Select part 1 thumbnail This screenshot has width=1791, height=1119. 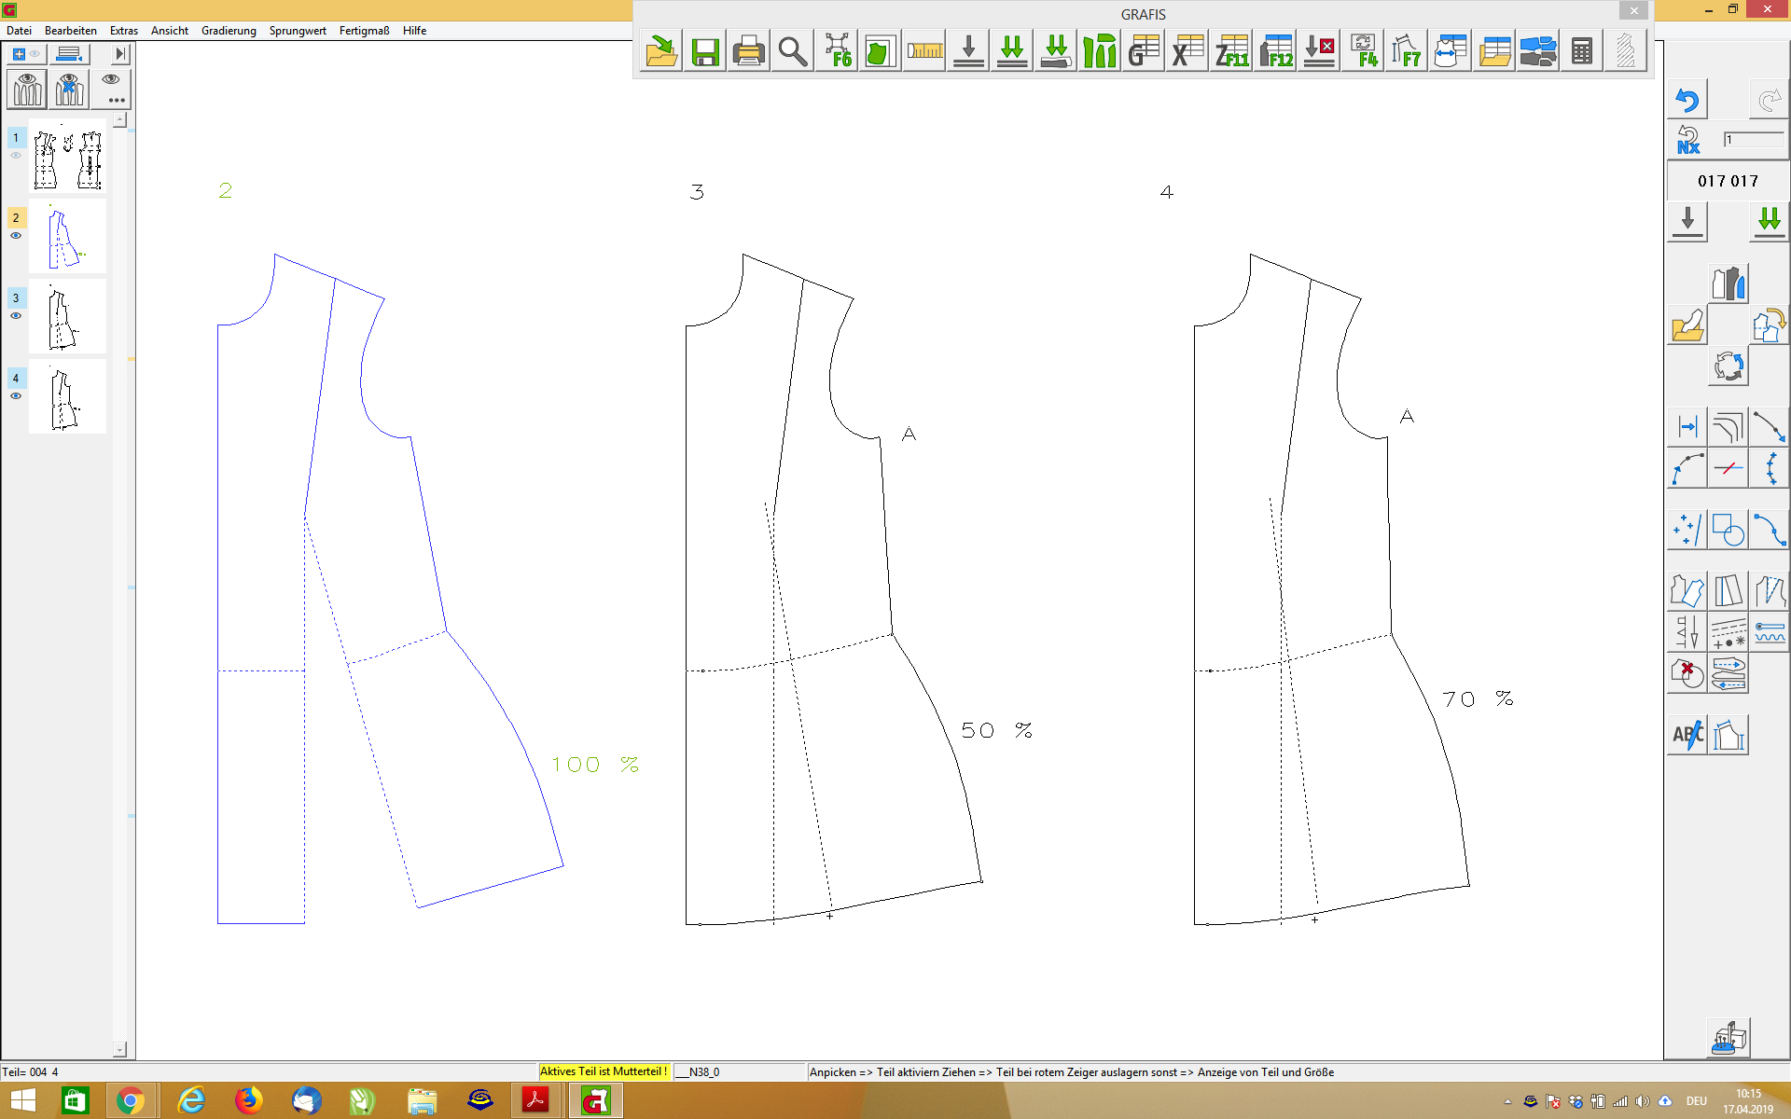tap(67, 157)
